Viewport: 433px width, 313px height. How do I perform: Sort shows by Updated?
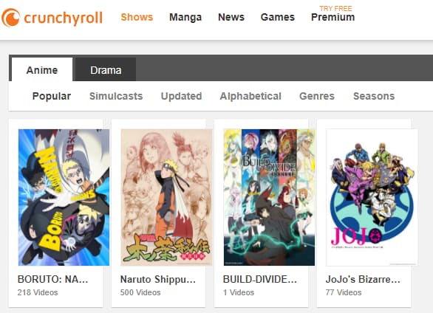182,96
